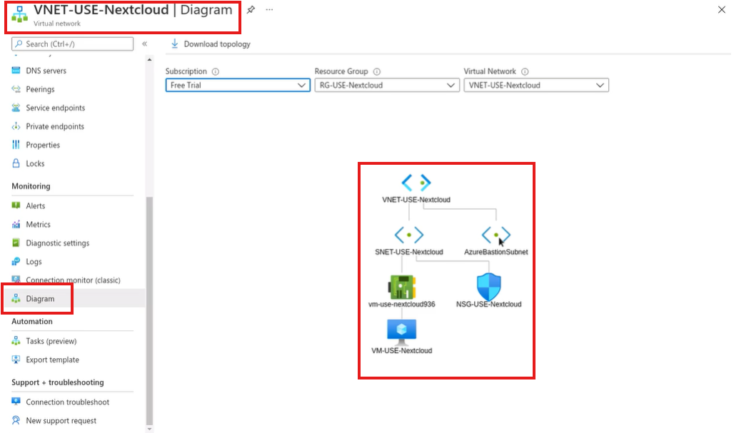This screenshot has height=433, width=739.
Task: Select the SNET-USE-Nextcloud subnet node icon
Action: (x=409, y=235)
